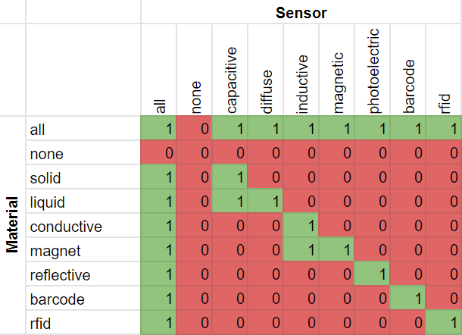
Task: Select the cell at magnet row, magnetic column
Action: tap(338, 251)
